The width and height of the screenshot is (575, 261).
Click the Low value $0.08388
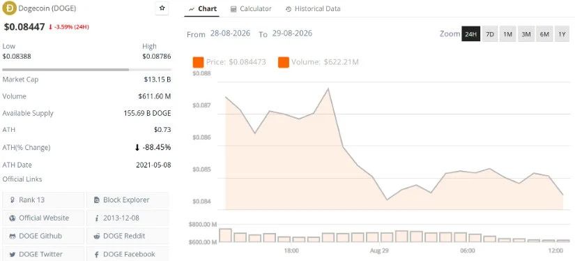pos(17,57)
